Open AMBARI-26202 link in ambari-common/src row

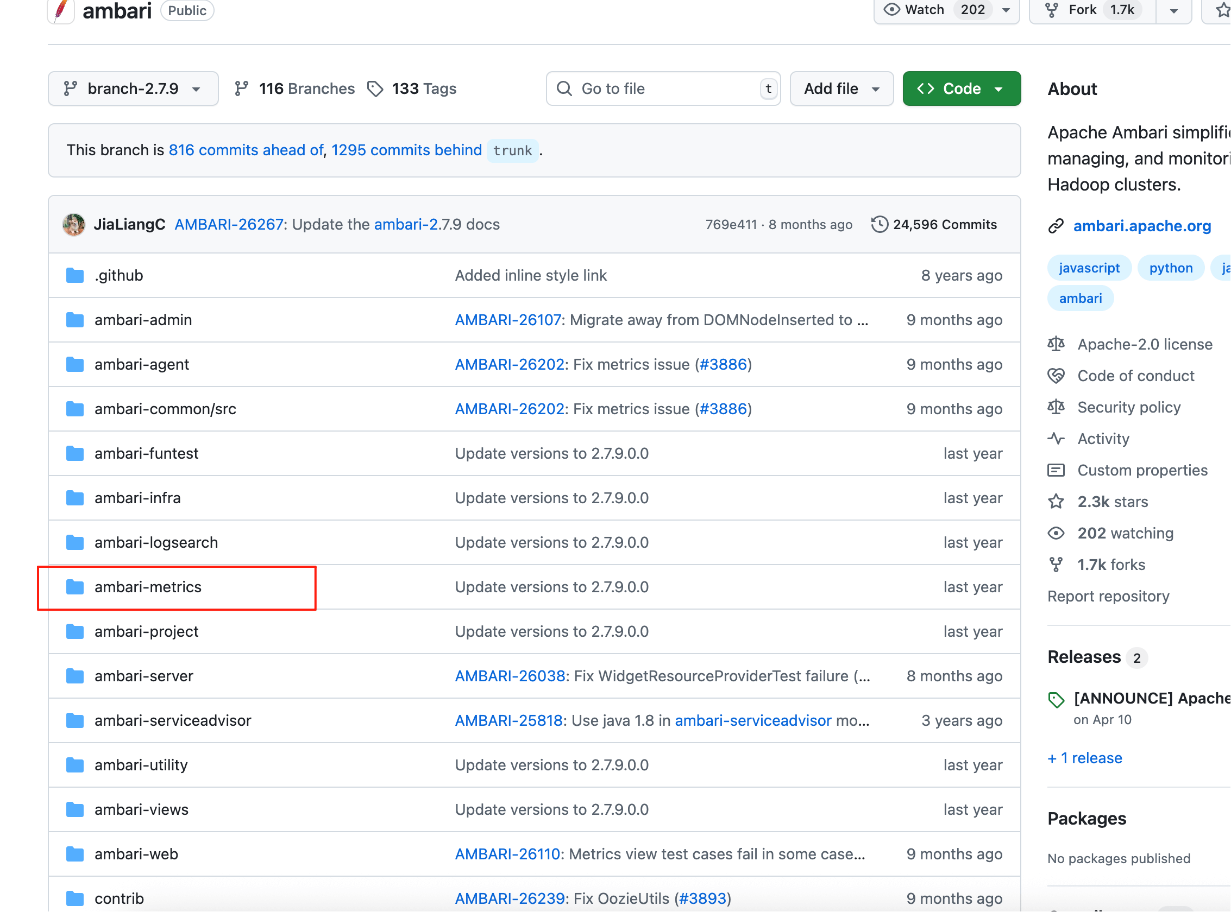pyautogui.click(x=510, y=409)
